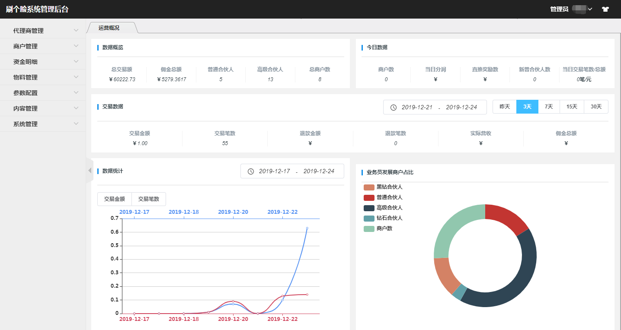Select the 15天 range button

tap(572, 107)
